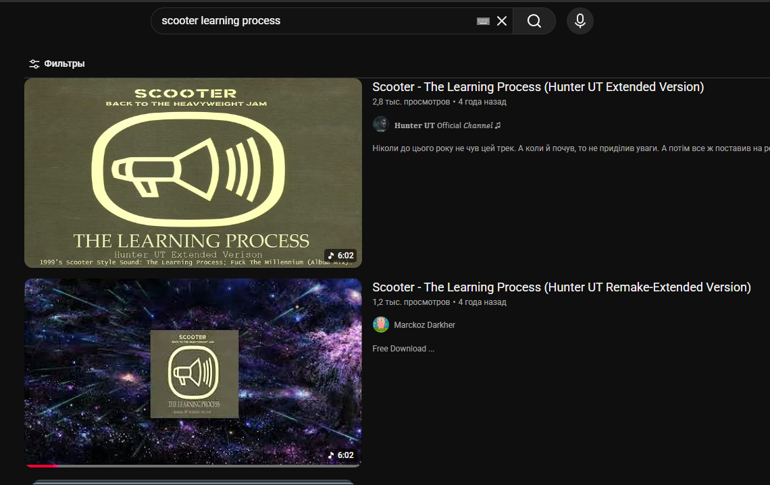Click the Free Download description text
The height and width of the screenshot is (485, 770).
[x=403, y=349]
